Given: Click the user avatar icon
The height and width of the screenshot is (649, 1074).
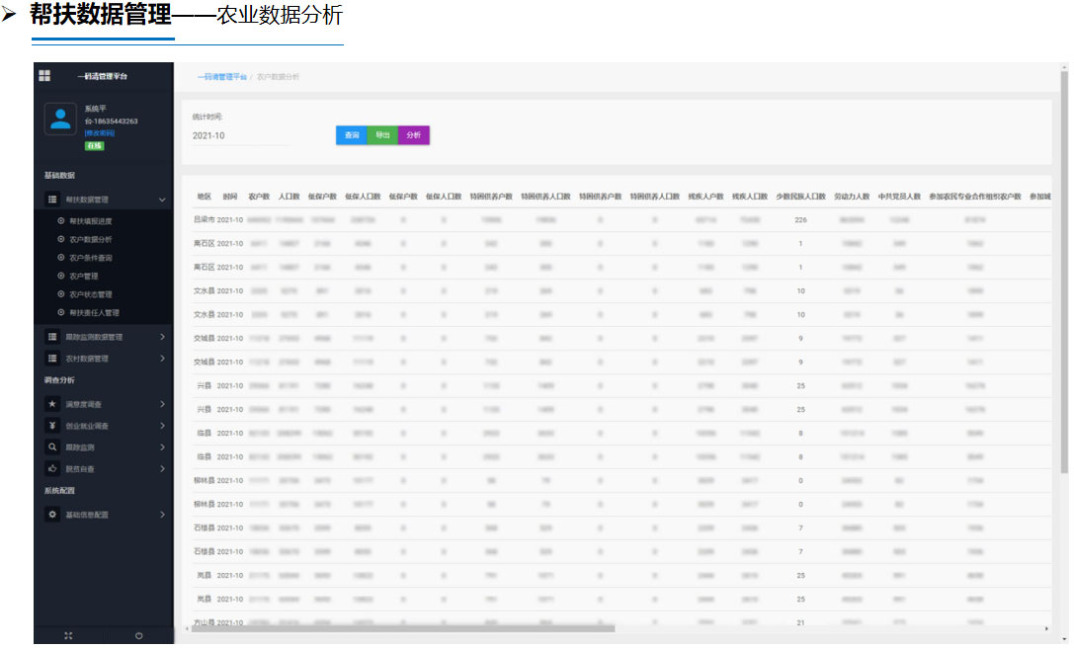Looking at the screenshot, I should coord(60,120).
